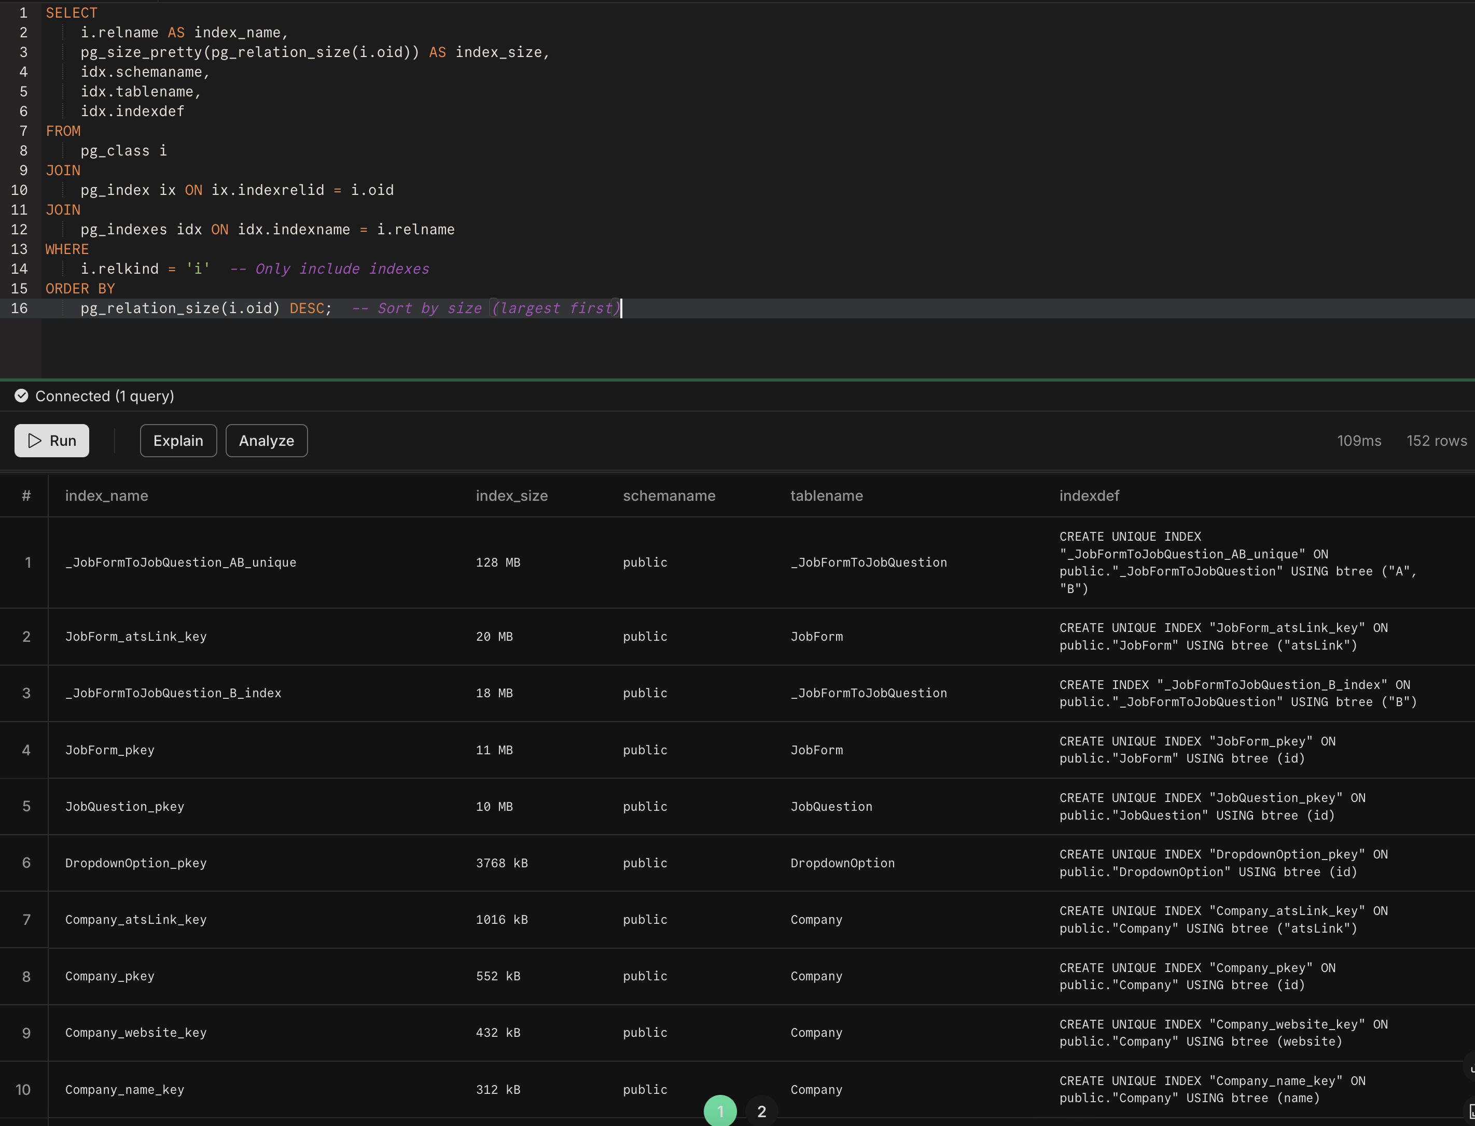Click the schemaname column header
1475x1126 pixels.
[x=669, y=495]
